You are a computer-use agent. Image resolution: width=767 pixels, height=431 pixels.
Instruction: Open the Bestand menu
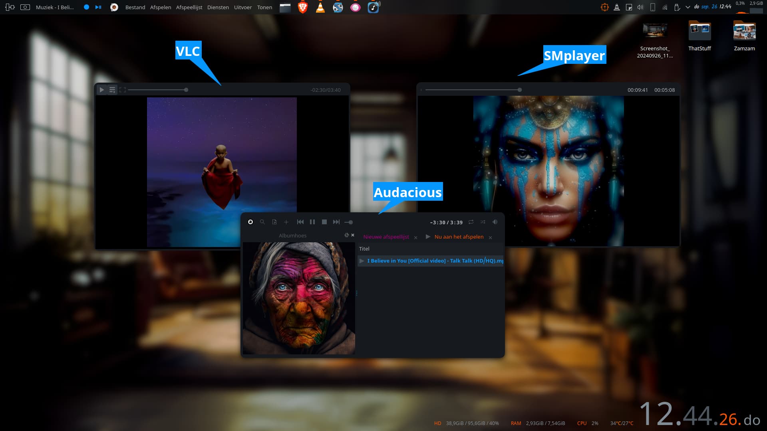coord(135,7)
